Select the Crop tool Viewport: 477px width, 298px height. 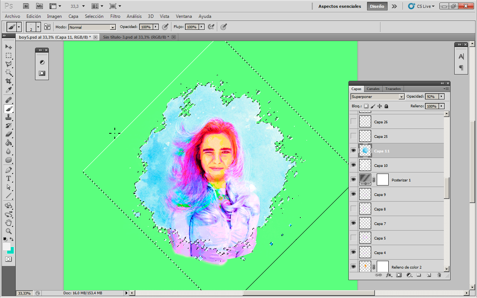click(8, 81)
